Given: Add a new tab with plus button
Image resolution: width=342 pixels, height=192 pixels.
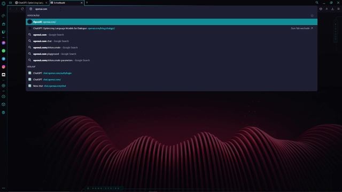Looking at the screenshot, I should pos(87,3).
